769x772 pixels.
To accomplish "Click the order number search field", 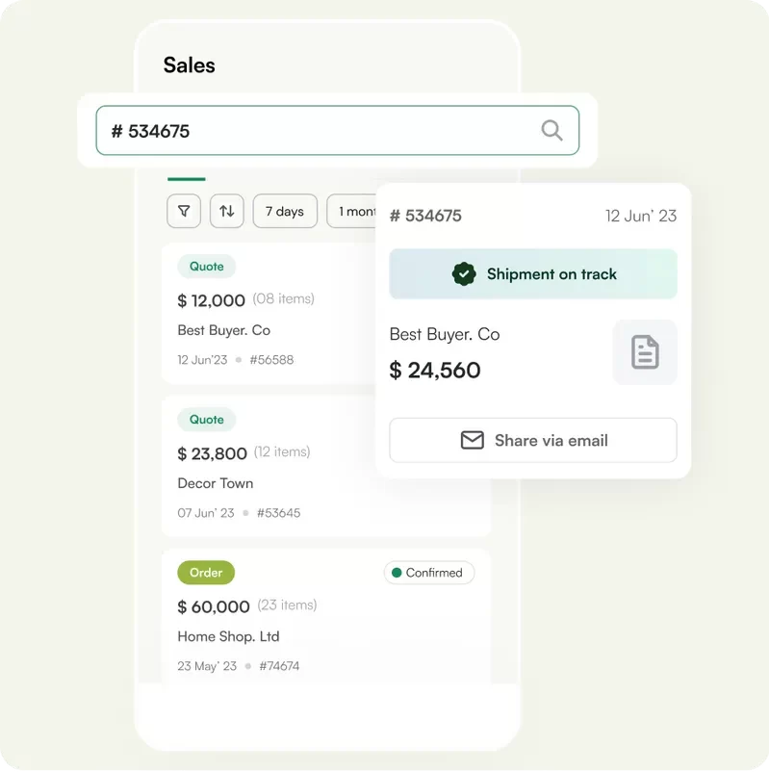I will [x=318, y=131].
